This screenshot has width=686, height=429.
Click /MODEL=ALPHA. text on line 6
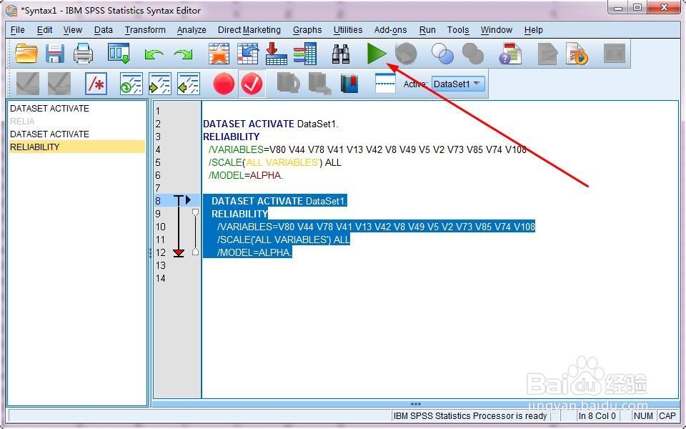246,175
